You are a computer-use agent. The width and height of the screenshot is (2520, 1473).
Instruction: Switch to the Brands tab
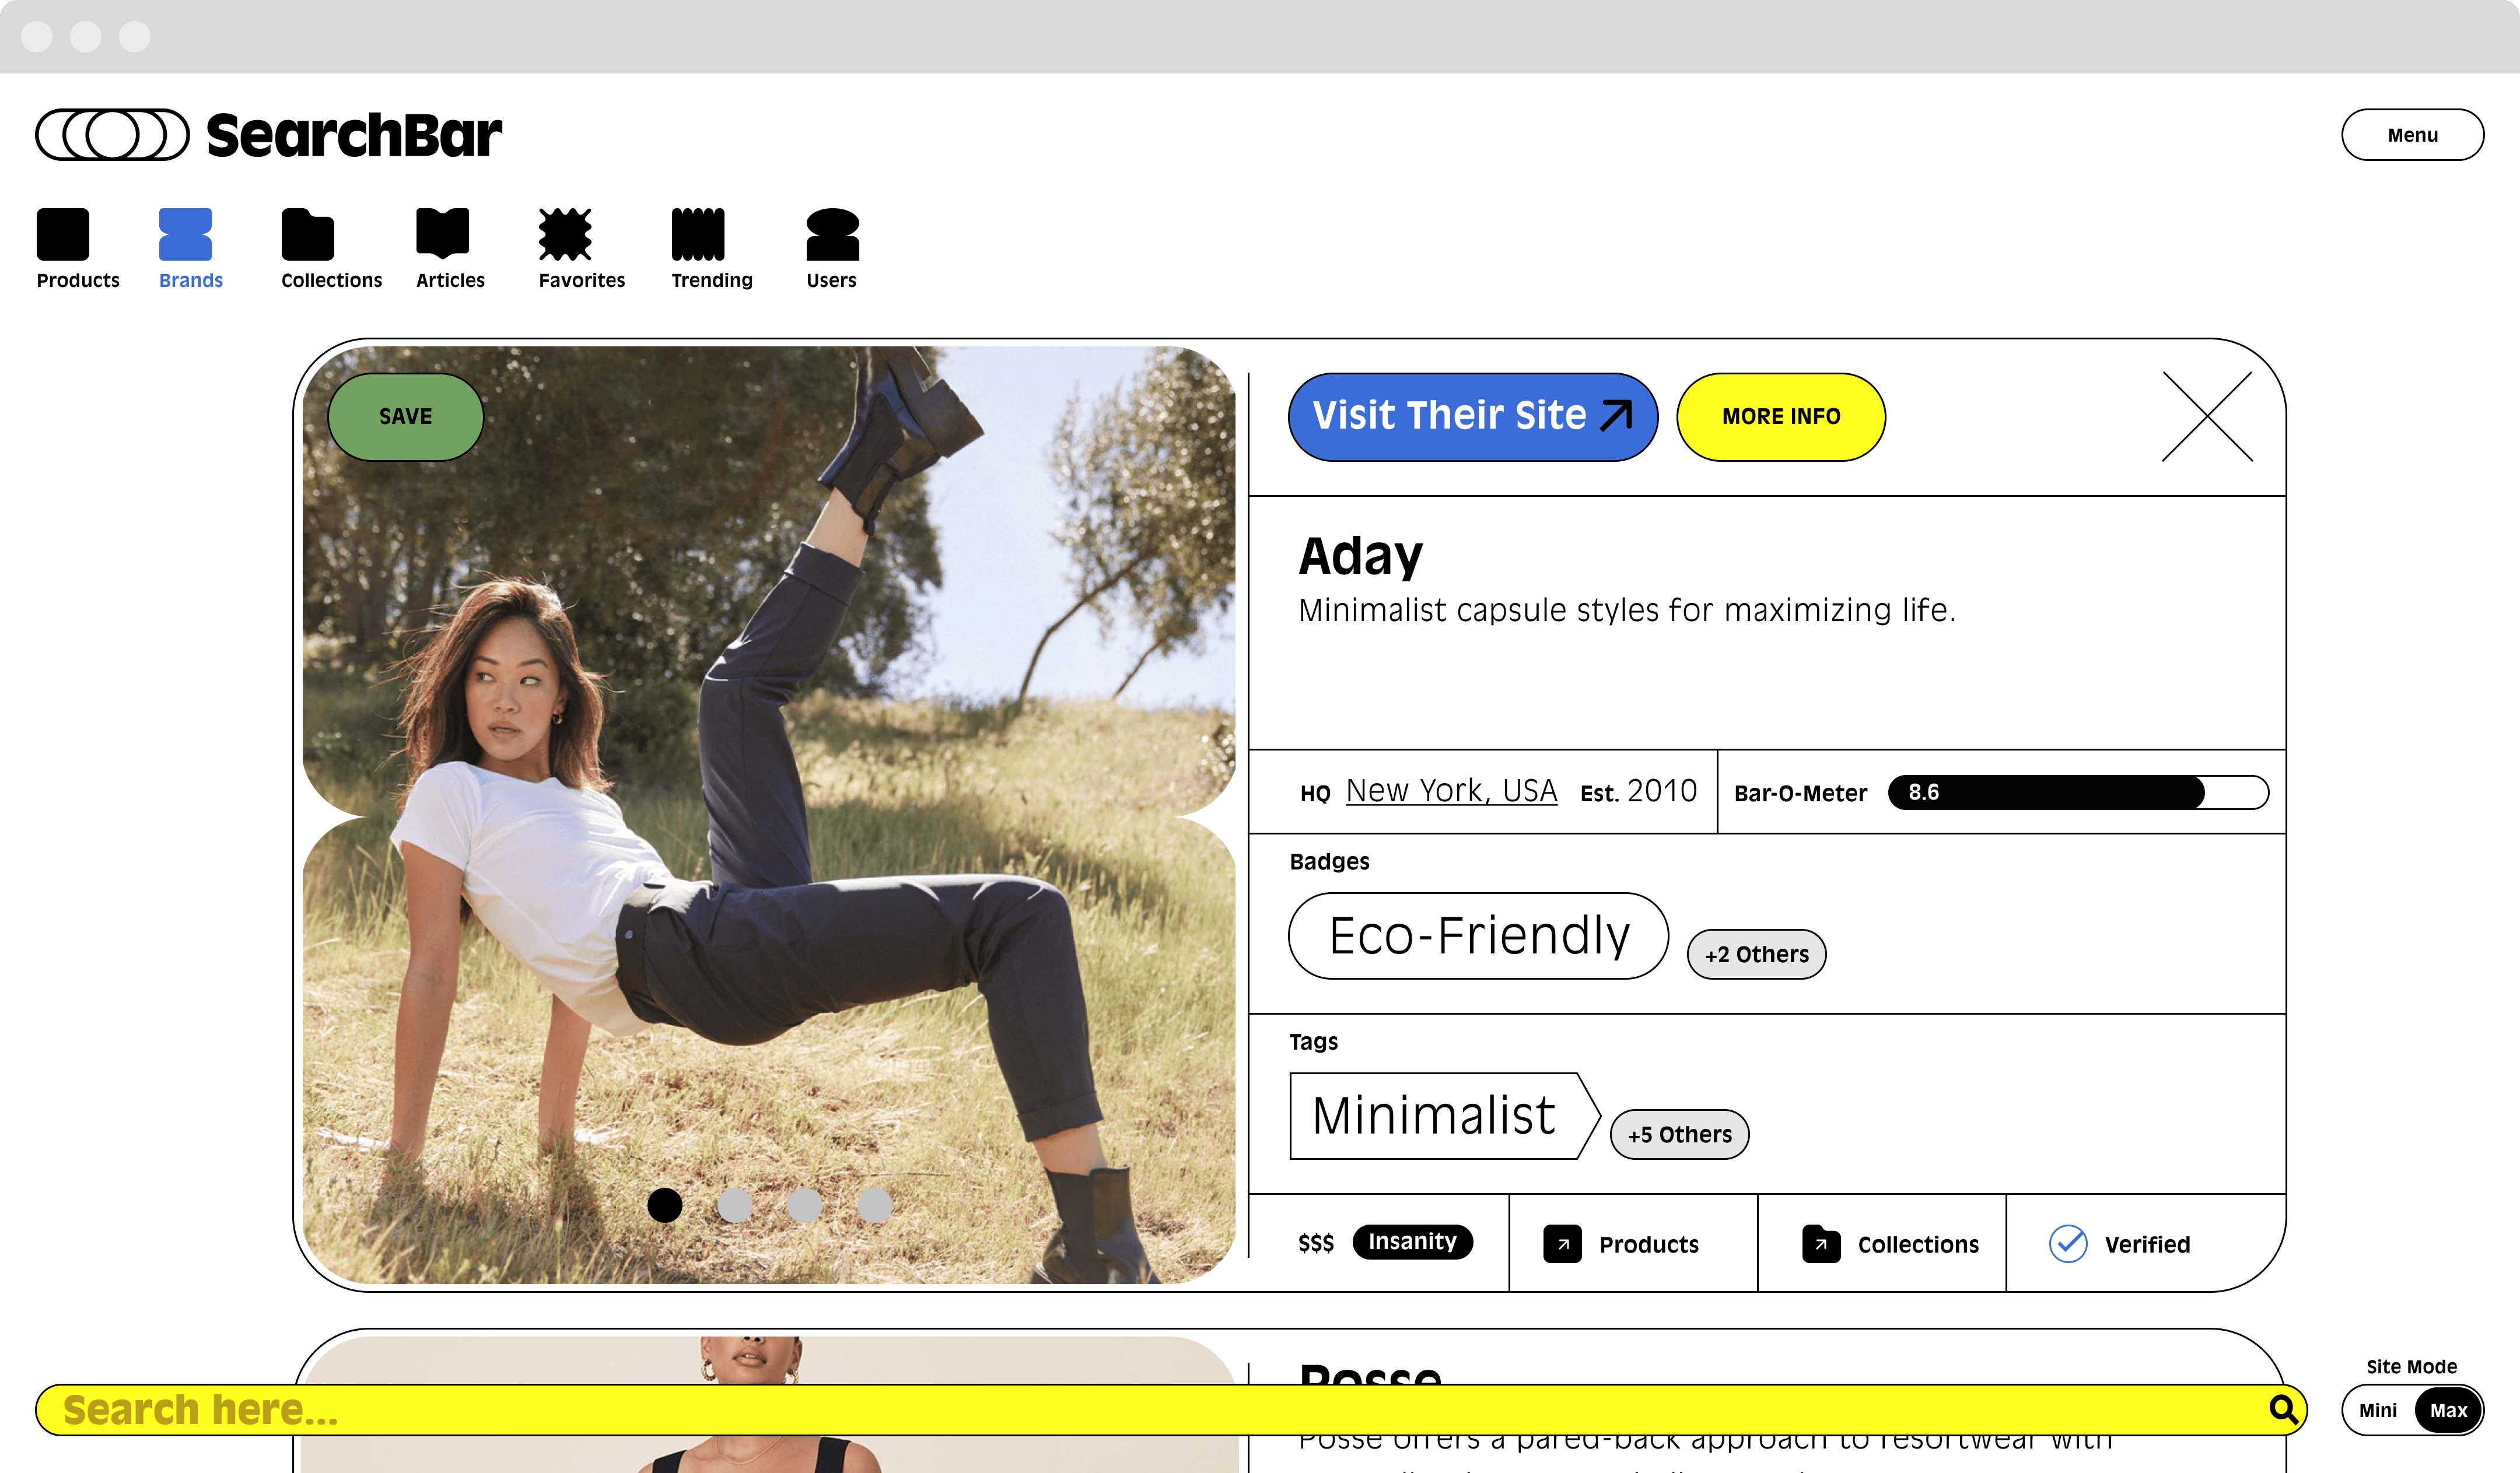coord(186,235)
